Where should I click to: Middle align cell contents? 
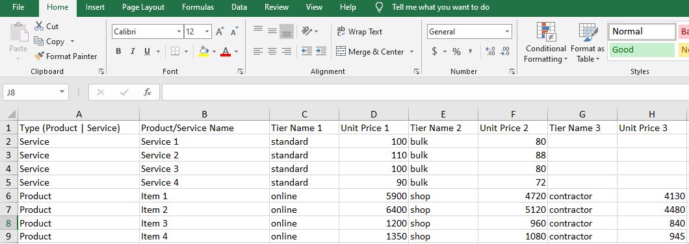coord(272,31)
